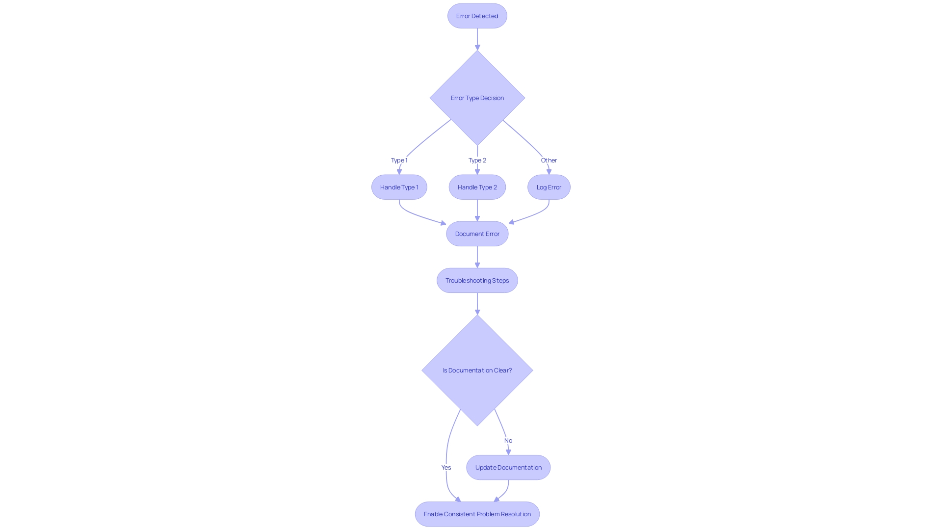The height and width of the screenshot is (530, 942).
Task: Enable the Other branch path
Action: tap(549, 160)
